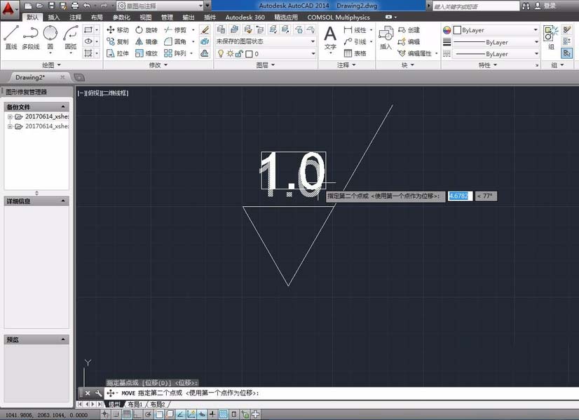
Task: Click the layer 0 color swatch square
Action: pos(250,54)
